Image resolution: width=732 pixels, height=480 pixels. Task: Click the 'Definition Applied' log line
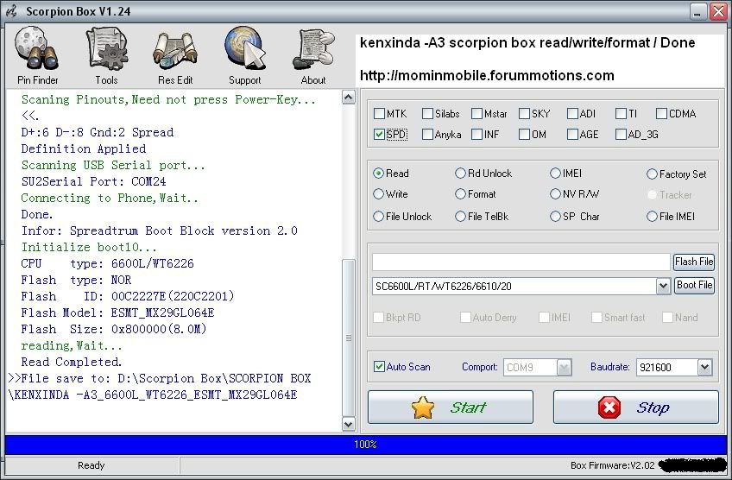tap(84, 149)
